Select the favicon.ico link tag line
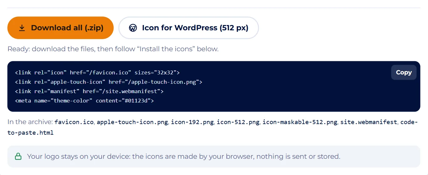 click(97, 72)
